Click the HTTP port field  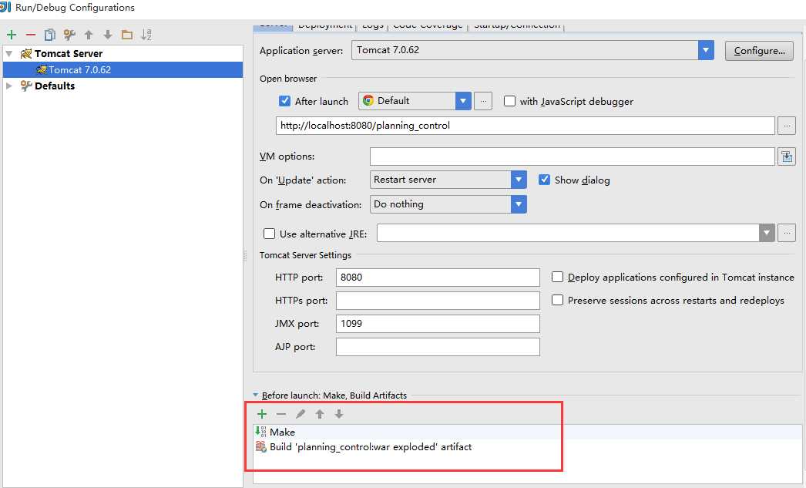(438, 278)
